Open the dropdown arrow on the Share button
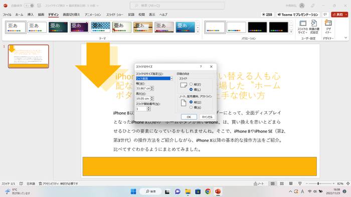Image resolution: width=351 pixels, height=197 pixels. [346, 15]
